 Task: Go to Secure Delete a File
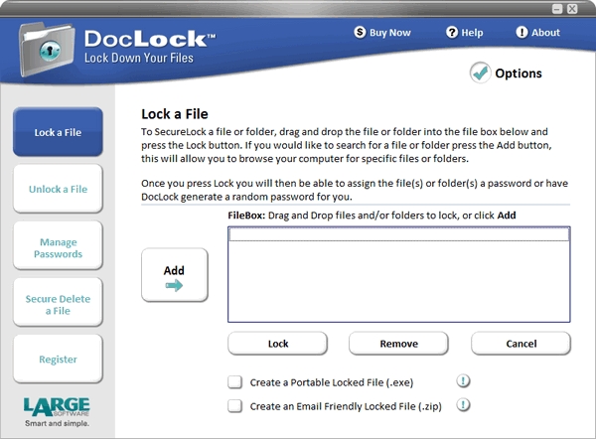click(x=58, y=303)
